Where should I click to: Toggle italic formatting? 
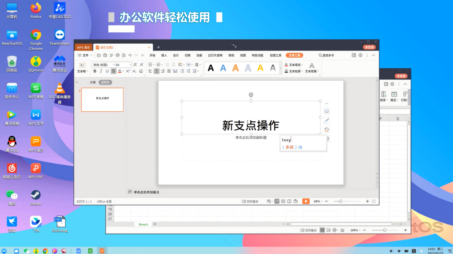pyautogui.click(x=102, y=71)
